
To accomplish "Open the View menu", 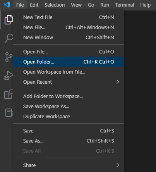I will click(76, 5).
